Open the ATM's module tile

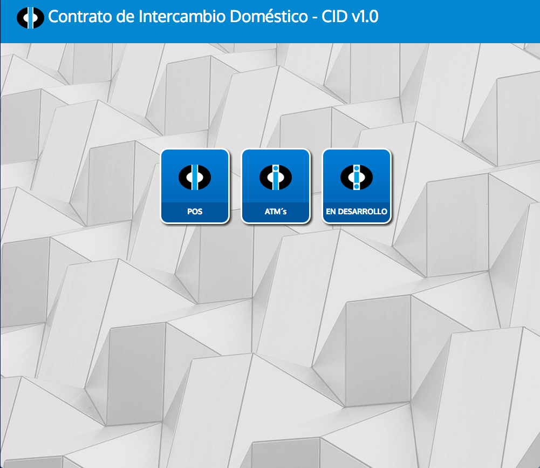pos(276,186)
